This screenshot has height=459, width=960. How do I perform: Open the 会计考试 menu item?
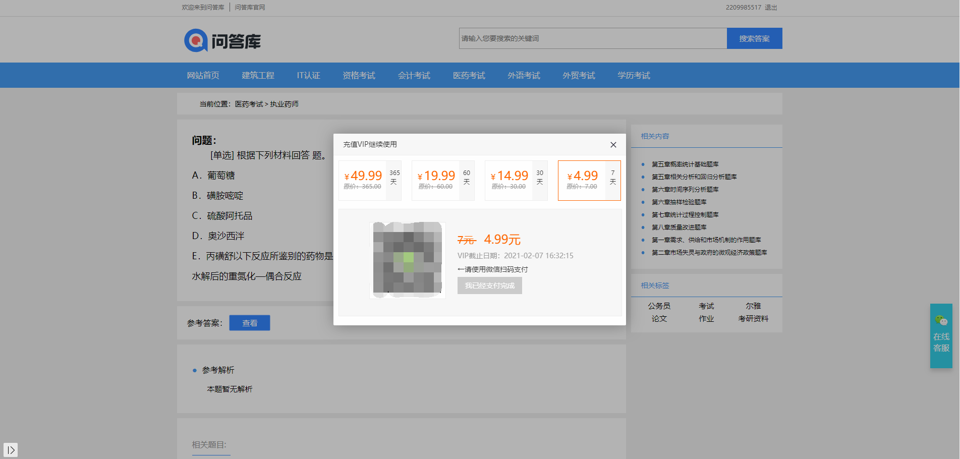point(414,75)
